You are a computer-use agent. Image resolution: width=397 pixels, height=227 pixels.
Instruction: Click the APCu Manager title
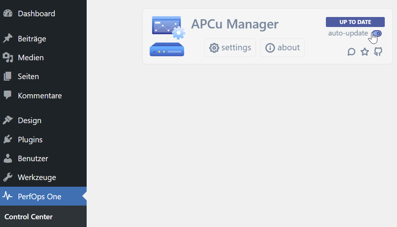(234, 24)
